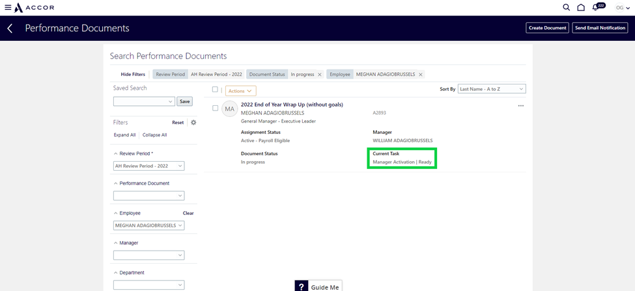Open the search magnifier icon

click(x=567, y=7)
